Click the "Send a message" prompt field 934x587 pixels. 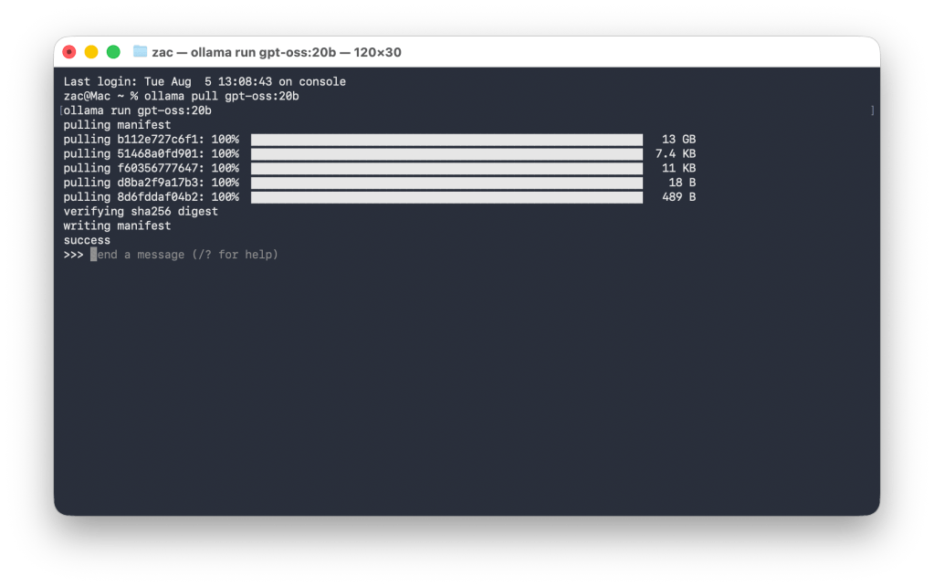point(187,255)
